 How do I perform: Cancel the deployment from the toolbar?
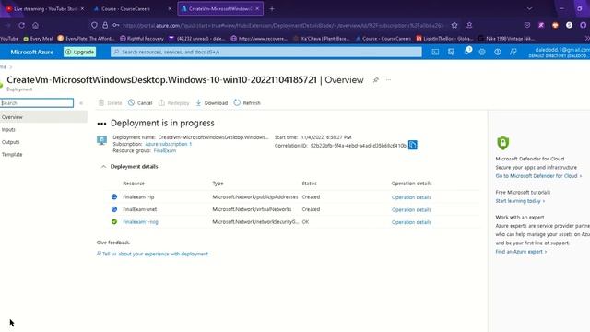coord(140,102)
